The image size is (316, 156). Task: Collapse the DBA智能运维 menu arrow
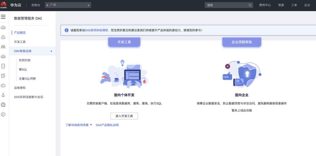[51, 51]
